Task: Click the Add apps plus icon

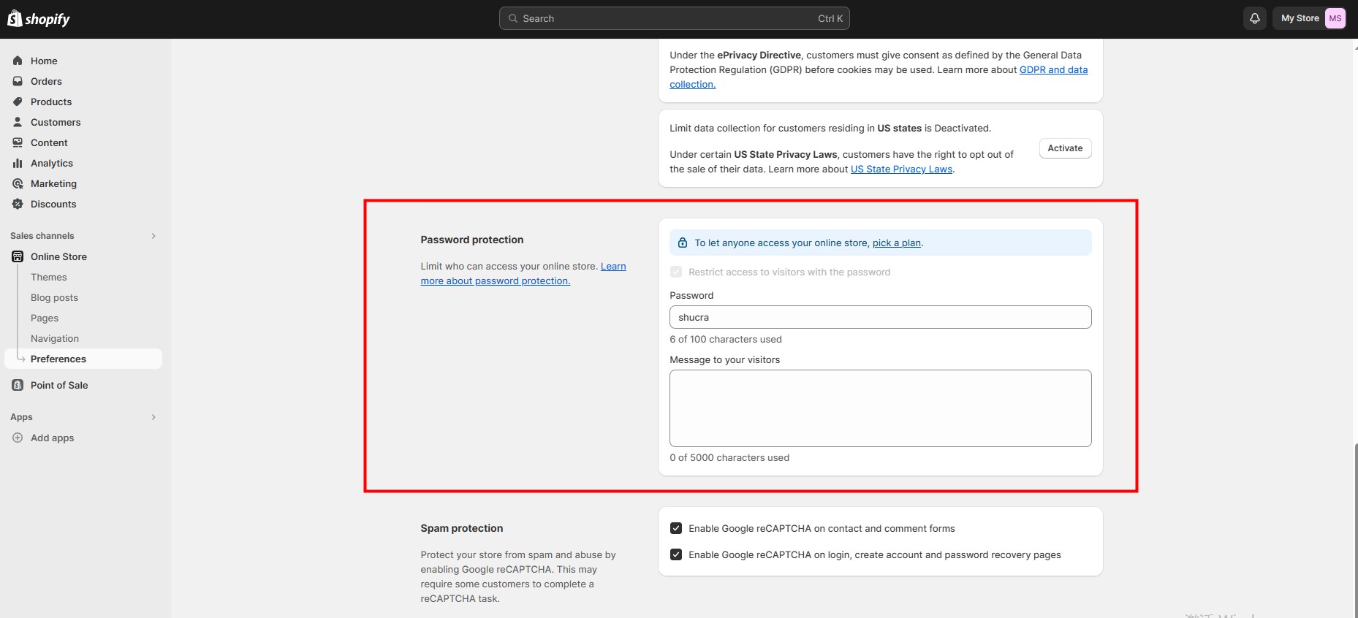Action: pyautogui.click(x=18, y=438)
